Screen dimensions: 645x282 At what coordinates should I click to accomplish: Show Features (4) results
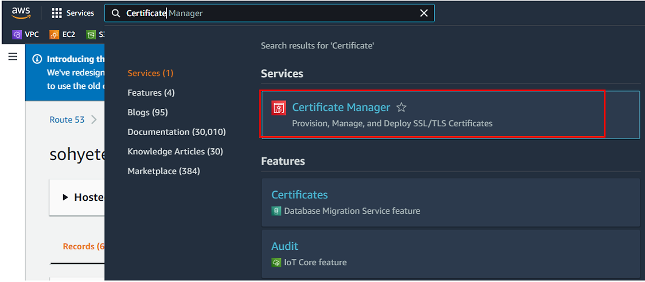(151, 93)
